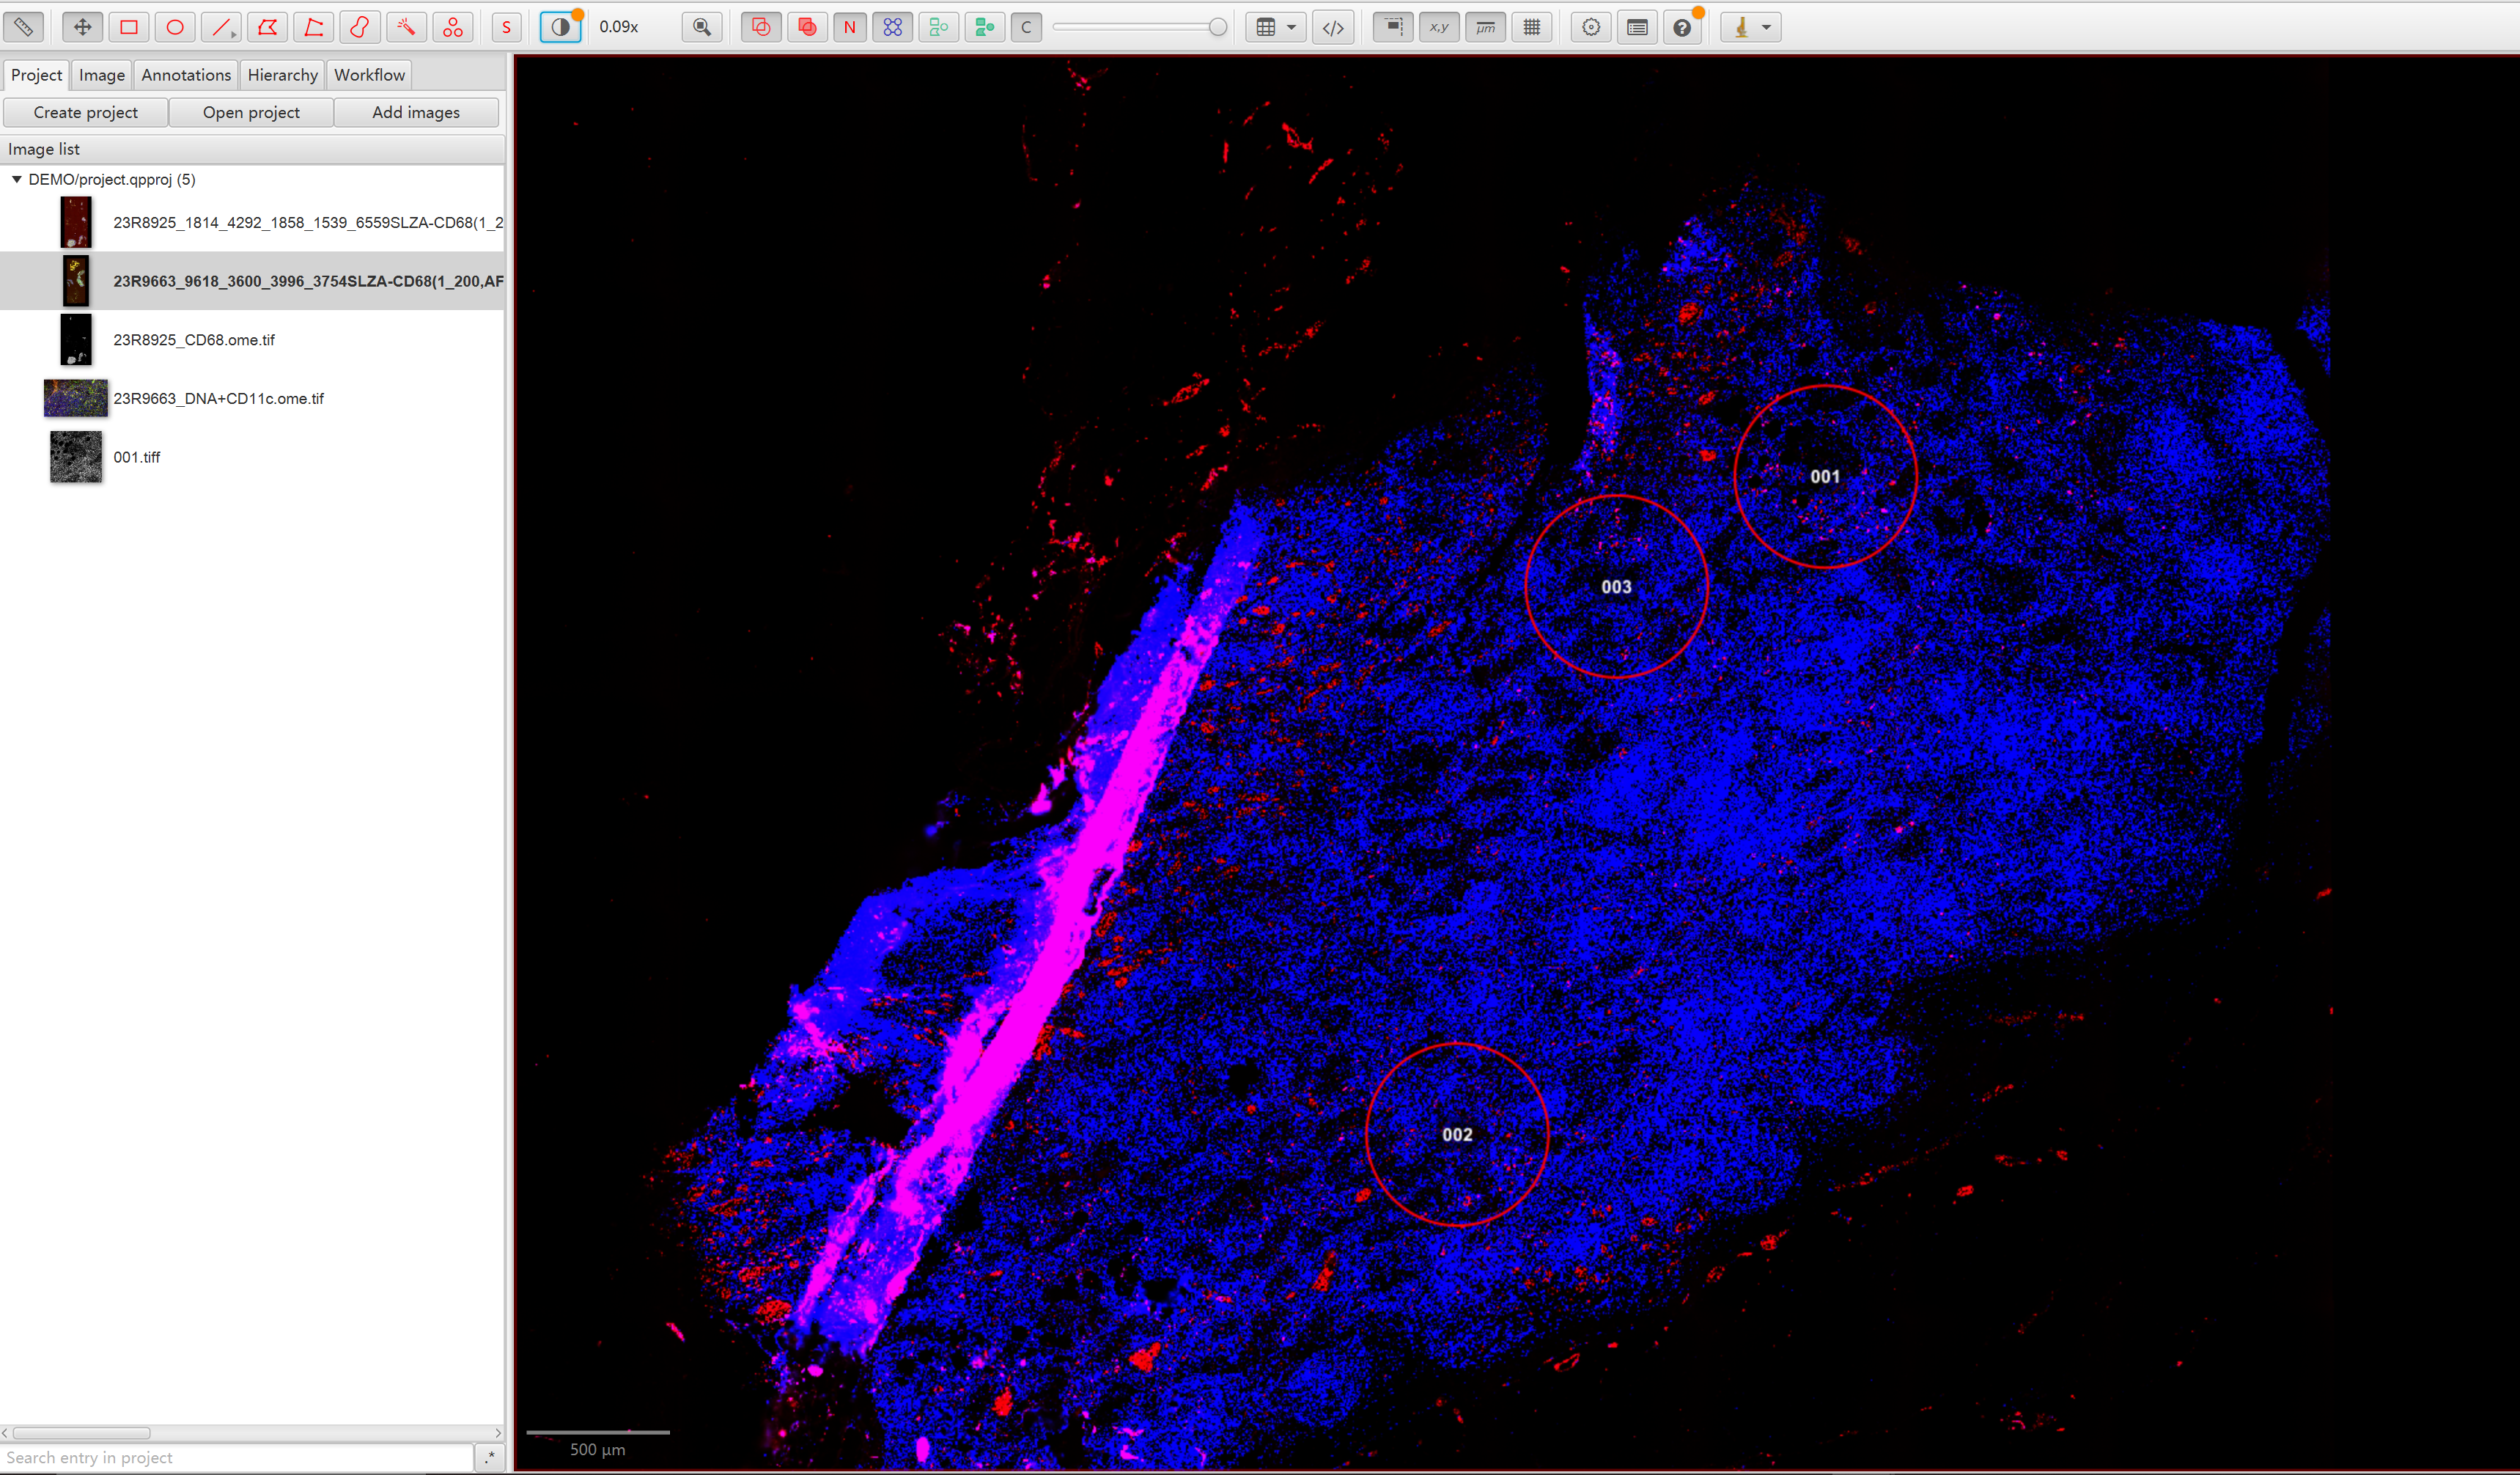Viewport: 2520px width, 1475px height.
Task: Collapse the DEMO/project.qpproj tree node
Action: [17, 179]
